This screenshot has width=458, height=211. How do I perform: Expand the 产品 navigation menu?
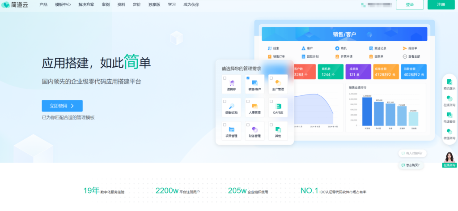tap(43, 4)
